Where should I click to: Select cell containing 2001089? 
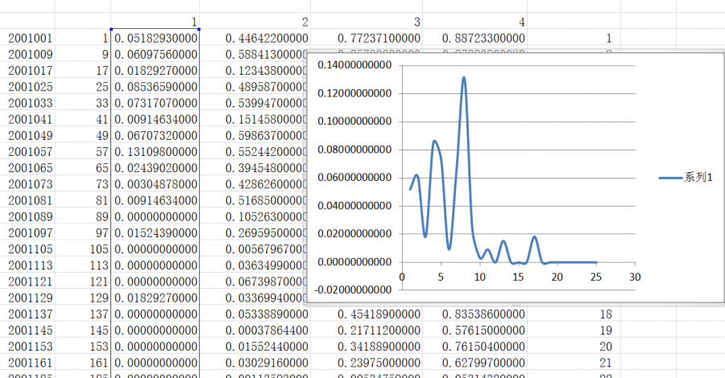click(x=27, y=216)
